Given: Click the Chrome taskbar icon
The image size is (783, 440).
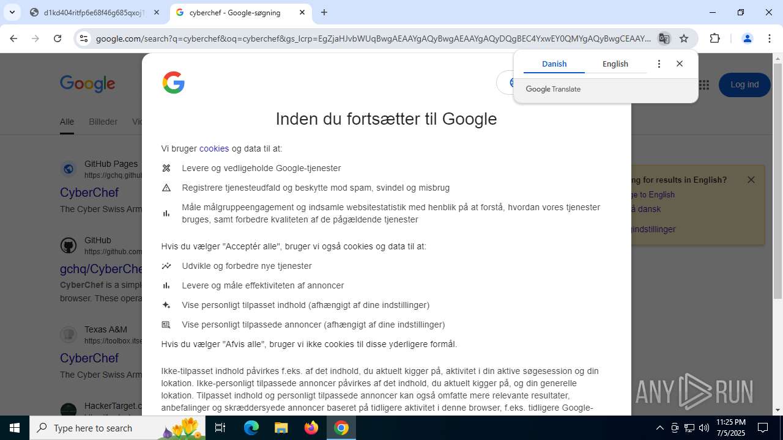Looking at the screenshot, I should click(x=341, y=428).
